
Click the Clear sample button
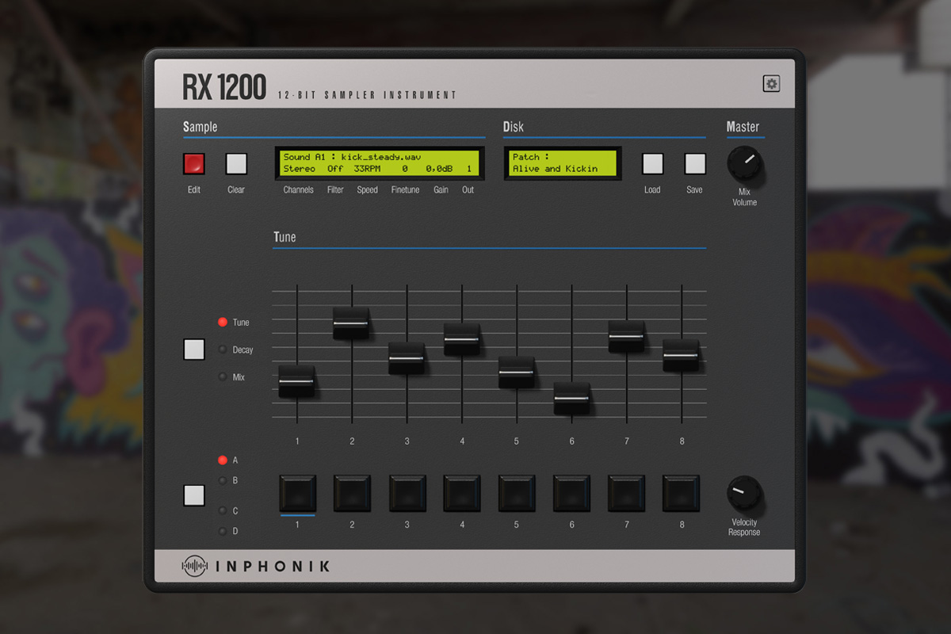[x=236, y=164]
